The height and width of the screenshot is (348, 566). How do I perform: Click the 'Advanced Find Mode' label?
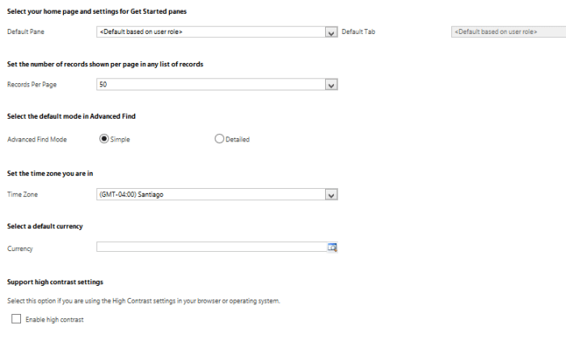pyautogui.click(x=36, y=139)
